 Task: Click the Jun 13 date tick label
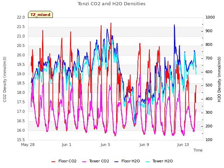point(183,145)
